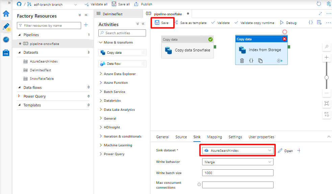This screenshot has height=194, width=332.
Task: Open the General properties tab
Action: [162, 137]
